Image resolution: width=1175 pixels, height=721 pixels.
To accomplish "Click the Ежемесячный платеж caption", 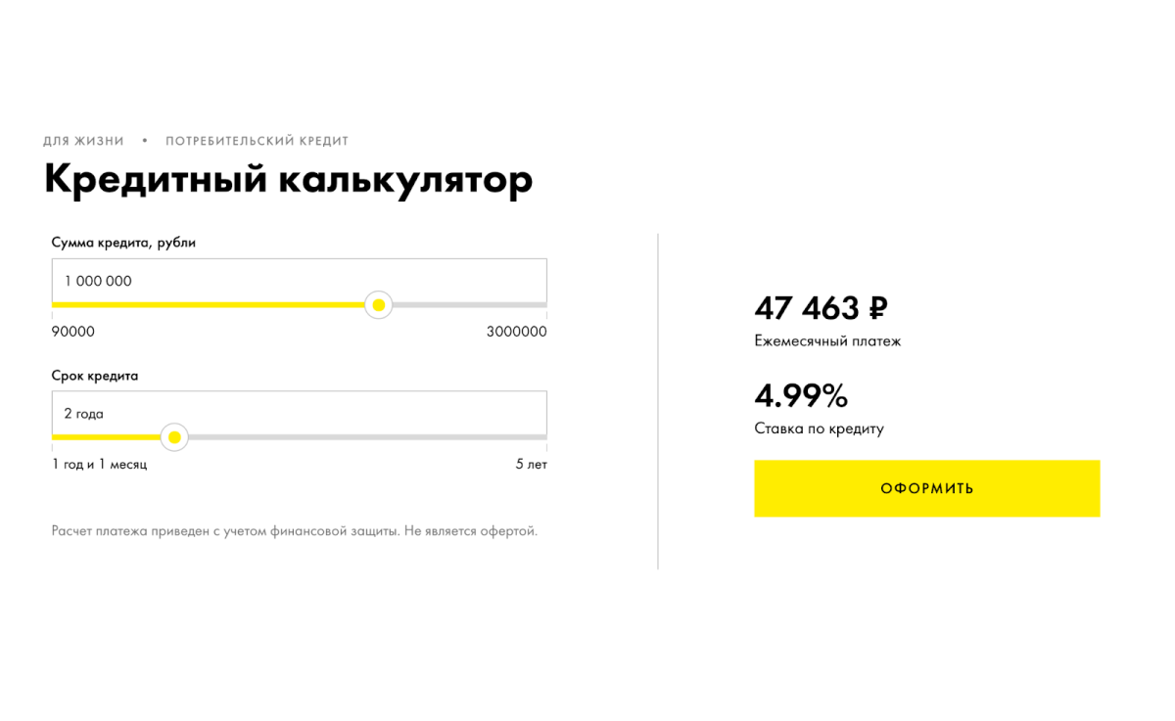I will 827,341.
